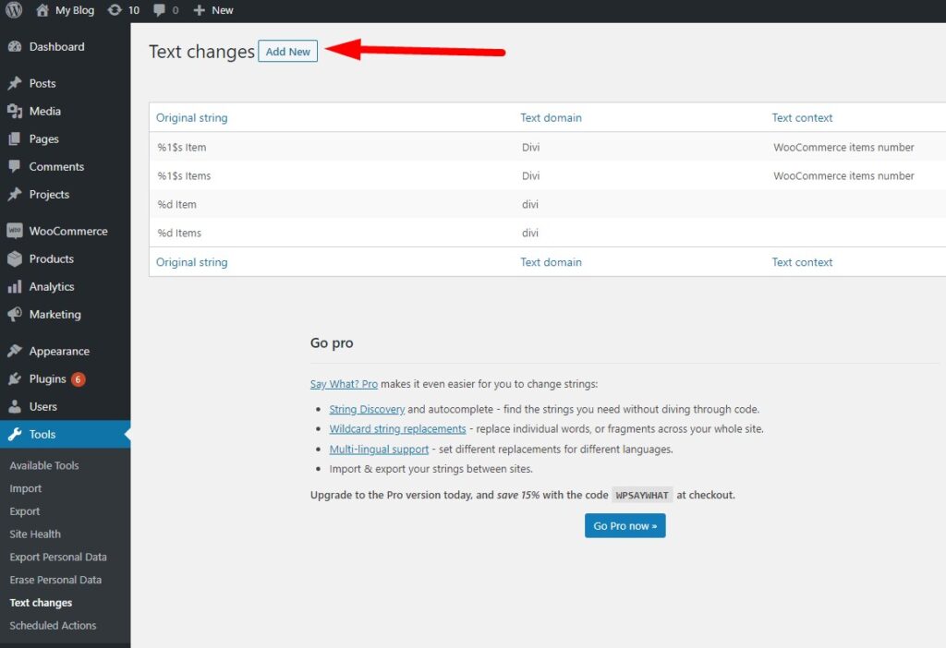Select the '%d Item' string cell
Viewport: 946px width, 648px height.
click(176, 204)
